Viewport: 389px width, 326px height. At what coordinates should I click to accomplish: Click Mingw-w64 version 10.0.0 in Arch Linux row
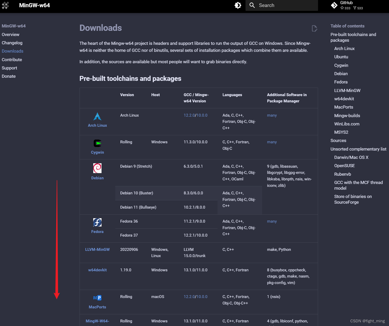202,115
